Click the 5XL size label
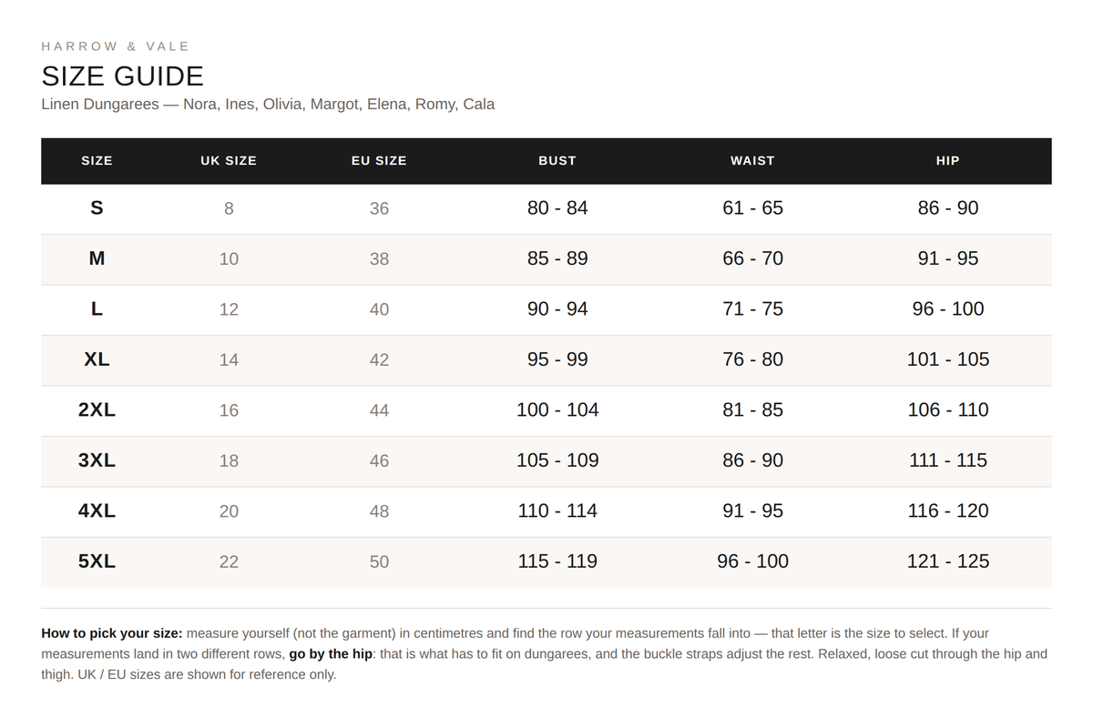Image resolution: width=1093 pixels, height=717 pixels. [97, 561]
